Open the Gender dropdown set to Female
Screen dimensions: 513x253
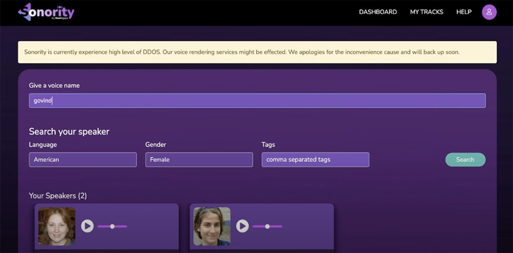[x=199, y=159]
